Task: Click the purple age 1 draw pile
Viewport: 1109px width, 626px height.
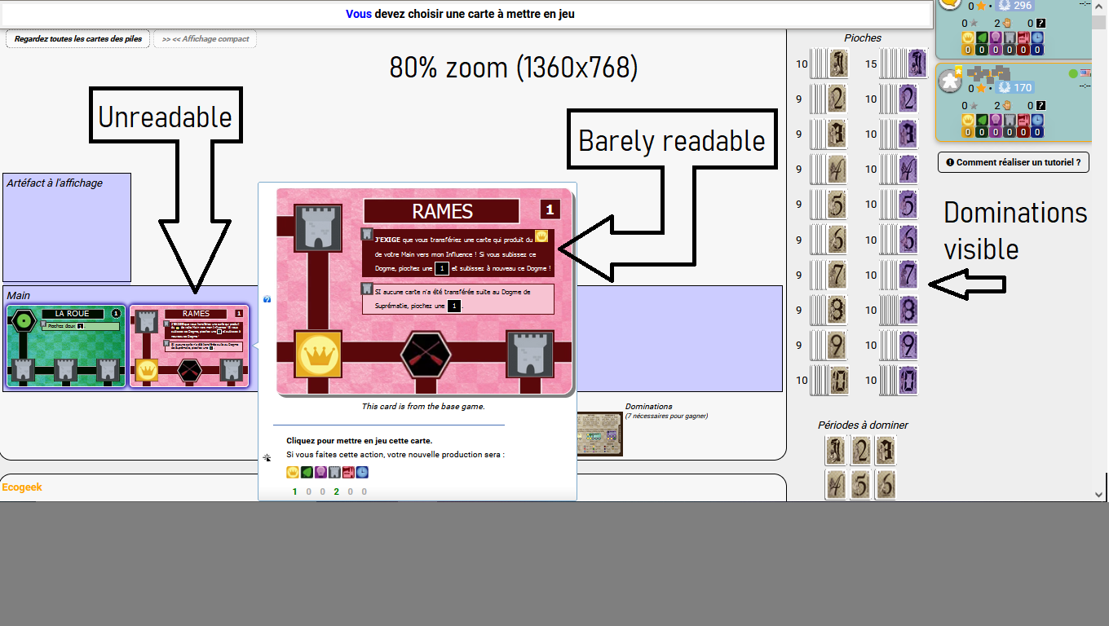Action: [904, 64]
